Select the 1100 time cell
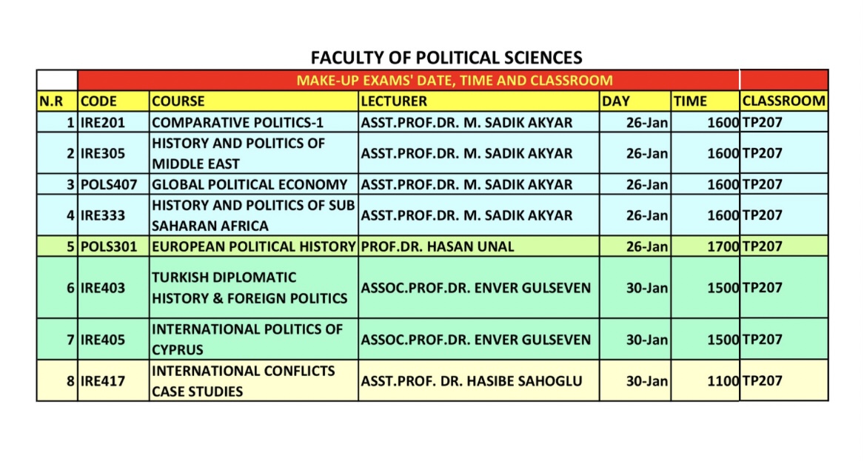The width and height of the screenshot is (864, 461). coord(706,380)
